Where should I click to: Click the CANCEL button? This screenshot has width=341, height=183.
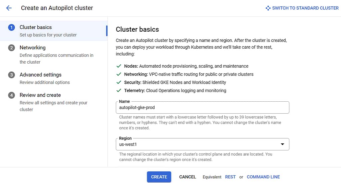(187, 177)
